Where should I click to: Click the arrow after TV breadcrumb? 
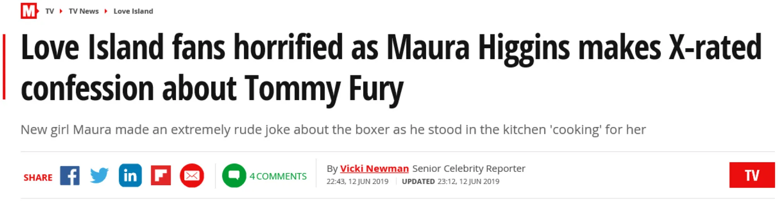[61, 11]
